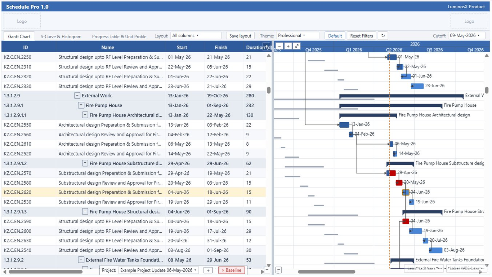Add a column with the header plus icon
Image resolution: width=492 pixels, height=277 pixels.
pyautogui.click(x=266, y=47)
